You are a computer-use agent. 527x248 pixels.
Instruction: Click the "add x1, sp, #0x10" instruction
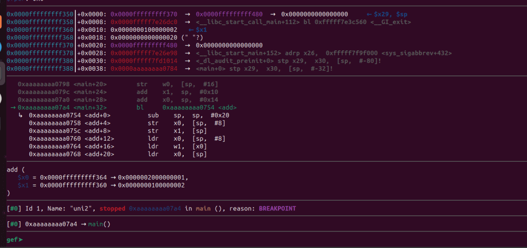pos(178,92)
